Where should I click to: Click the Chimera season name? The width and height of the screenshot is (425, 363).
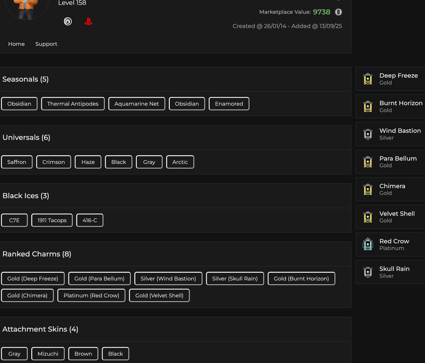pos(392,186)
